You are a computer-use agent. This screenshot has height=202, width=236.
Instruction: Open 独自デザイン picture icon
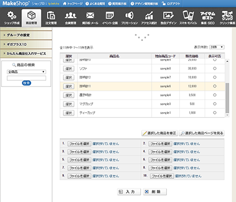(169, 17)
